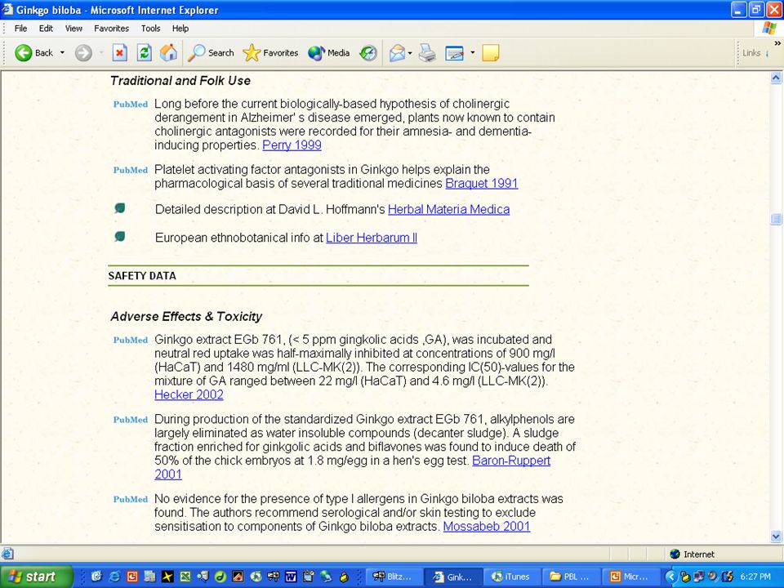
Task: Follow the Baron-Ruppert 2001 link
Action: pos(511,461)
